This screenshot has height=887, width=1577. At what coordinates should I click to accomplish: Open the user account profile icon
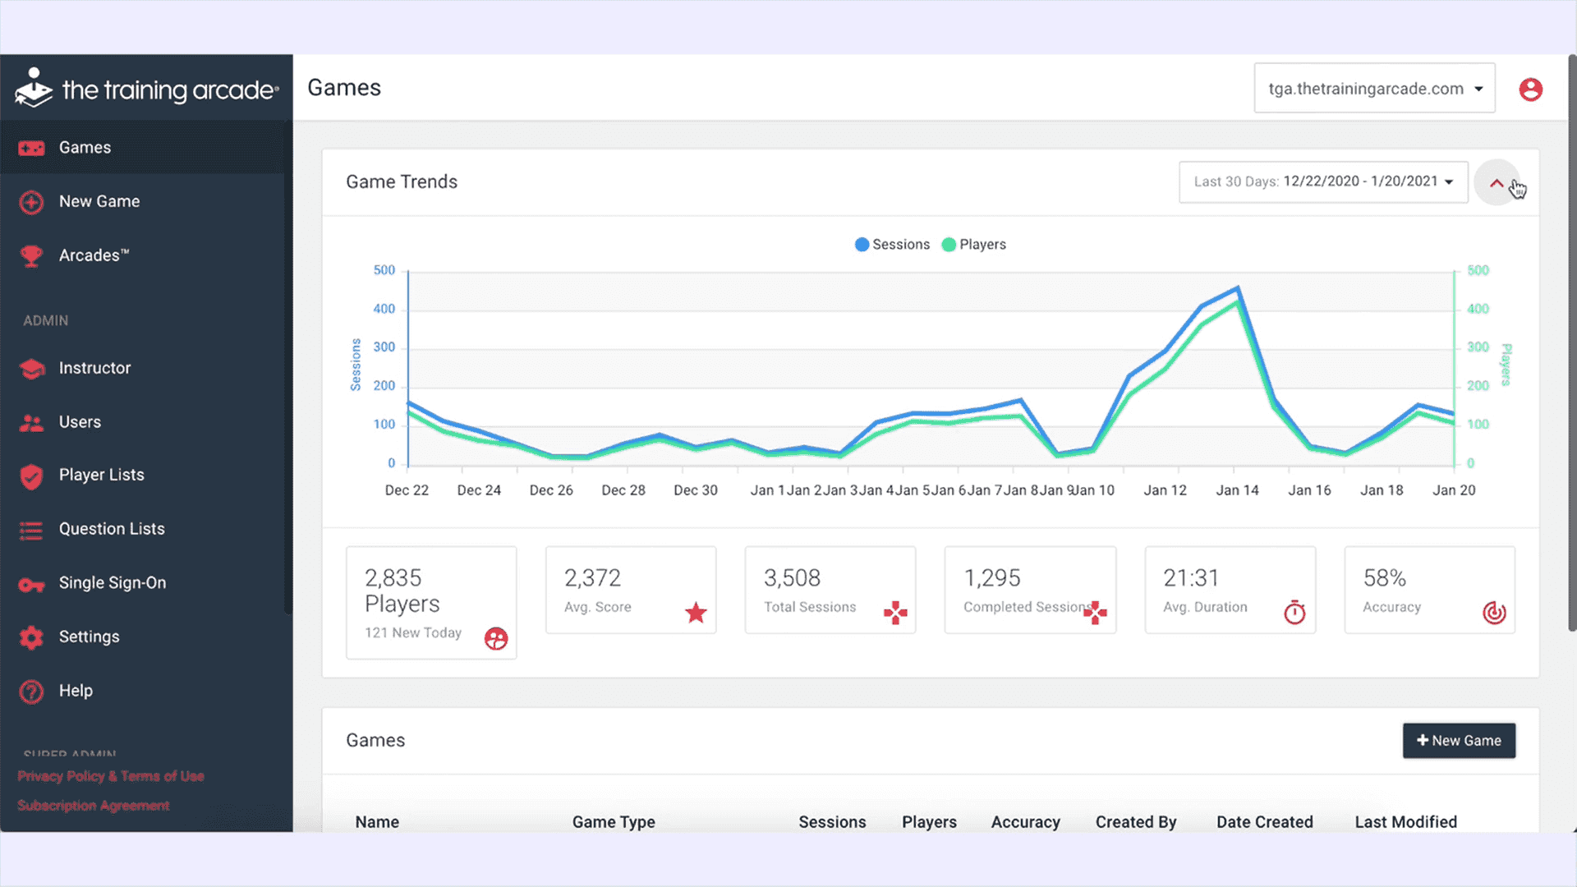tap(1530, 89)
